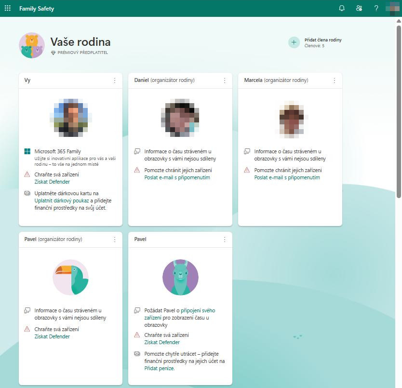Image resolution: width=402 pixels, height=388 pixels.
Task: Click warning icon beside 'Chraňte svá zařízení' in Vy card
Action: [x=27, y=174]
